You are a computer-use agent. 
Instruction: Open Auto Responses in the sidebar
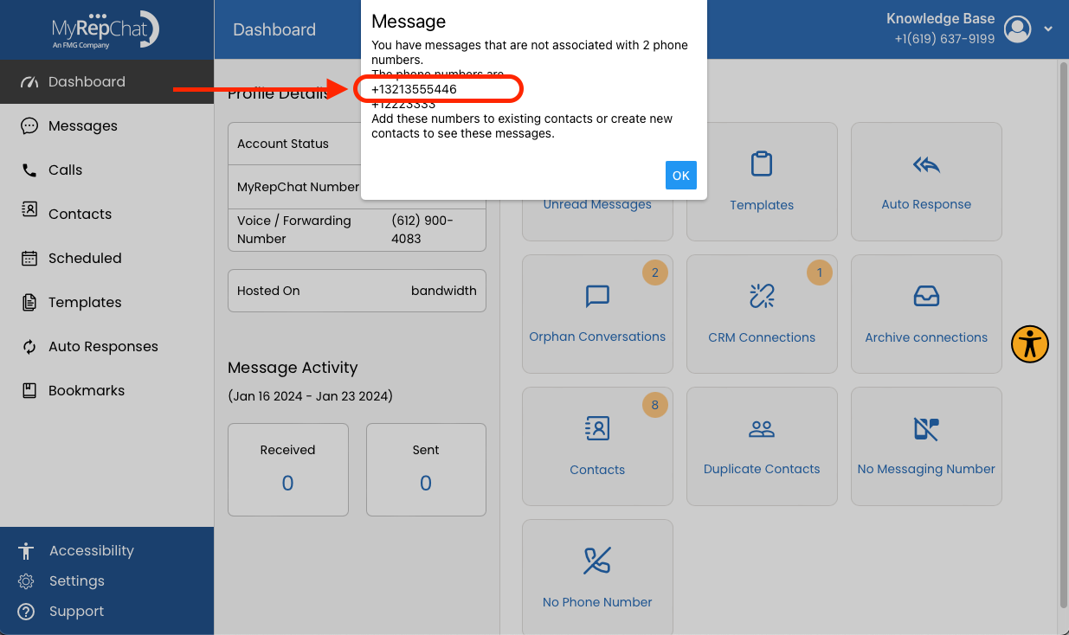pyautogui.click(x=106, y=346)
